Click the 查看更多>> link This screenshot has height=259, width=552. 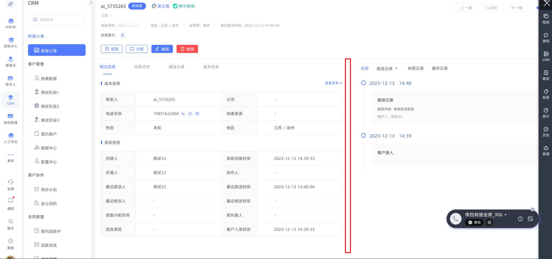pos(333,83)
